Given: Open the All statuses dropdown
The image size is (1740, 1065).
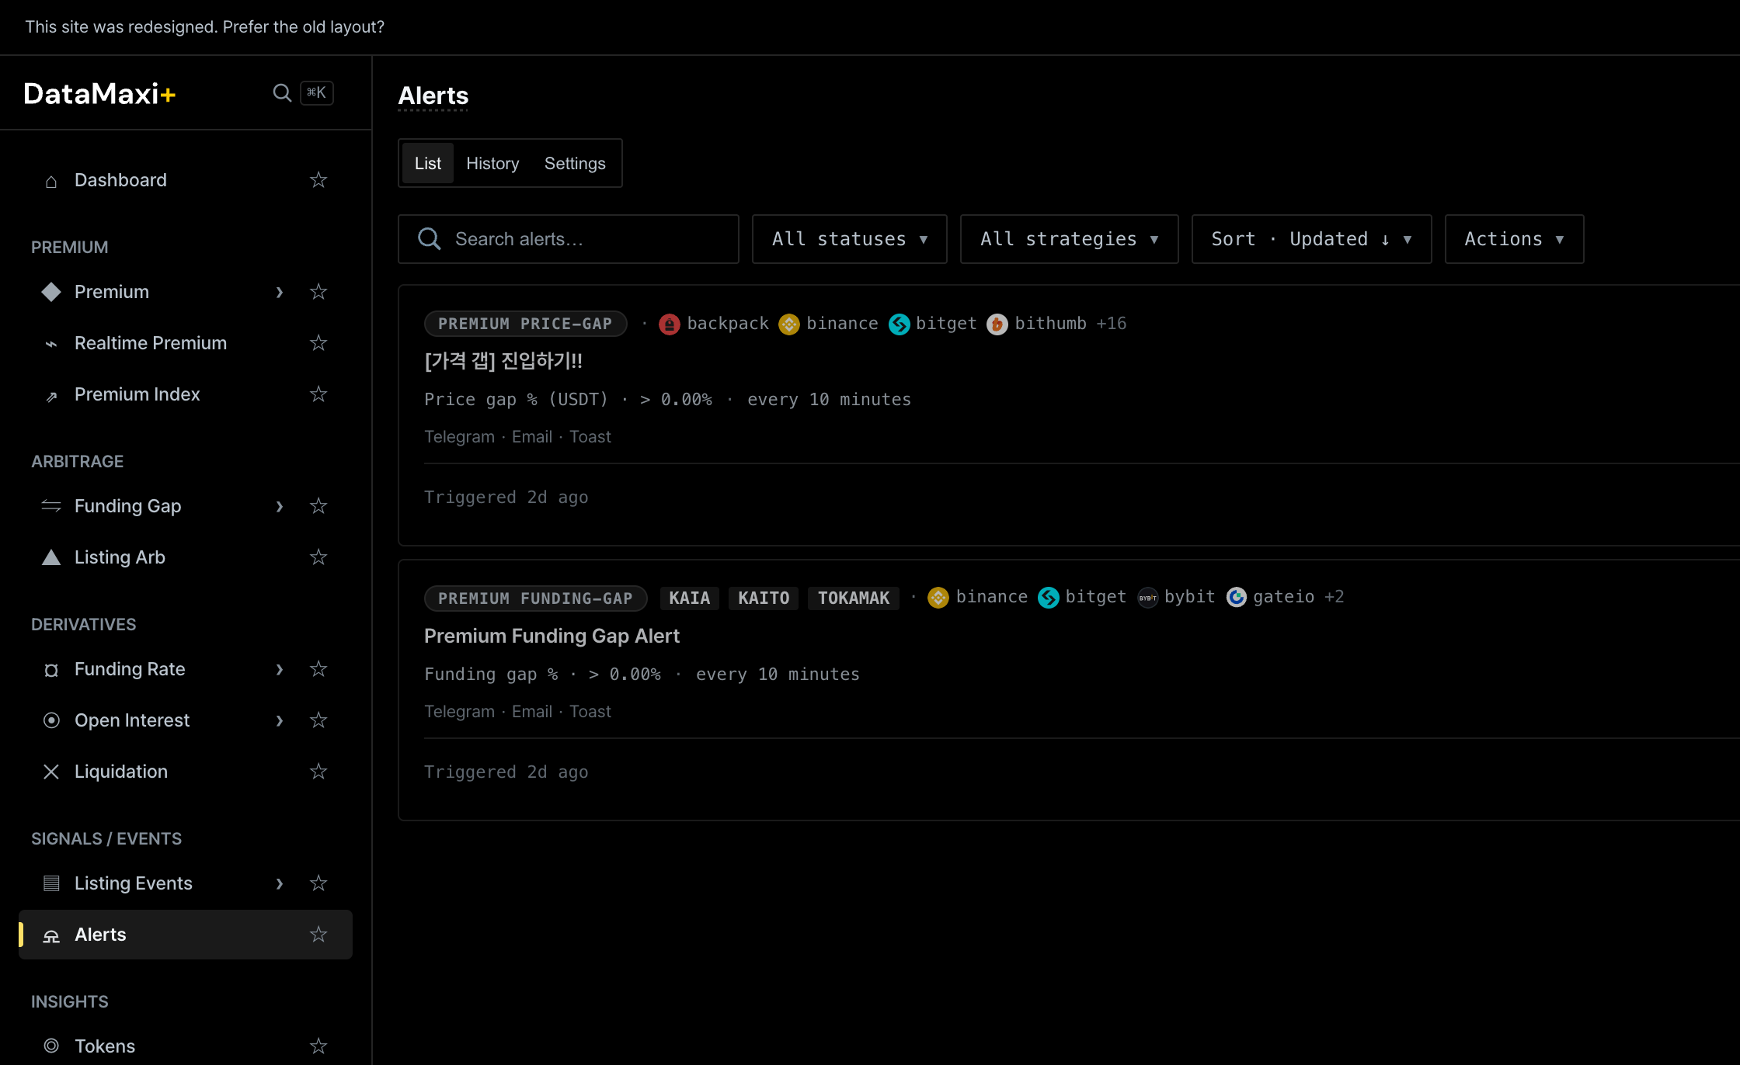Looking at the screenshot, I should tap(850, 239).
